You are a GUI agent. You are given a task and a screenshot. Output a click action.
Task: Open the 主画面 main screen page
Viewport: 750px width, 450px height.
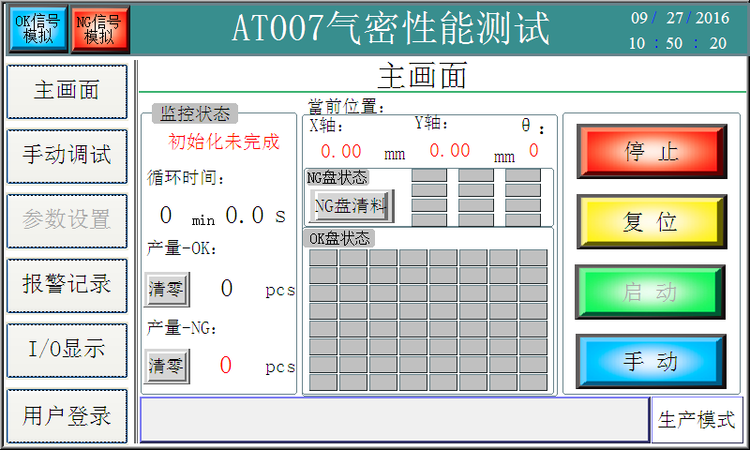[x=67, y=91]
